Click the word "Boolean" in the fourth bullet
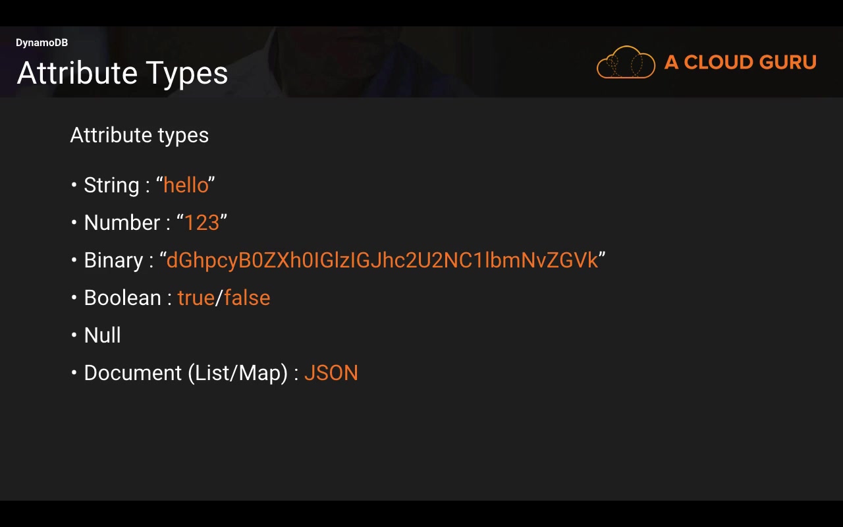The image size is (843, 527). (x=122, y=298)
